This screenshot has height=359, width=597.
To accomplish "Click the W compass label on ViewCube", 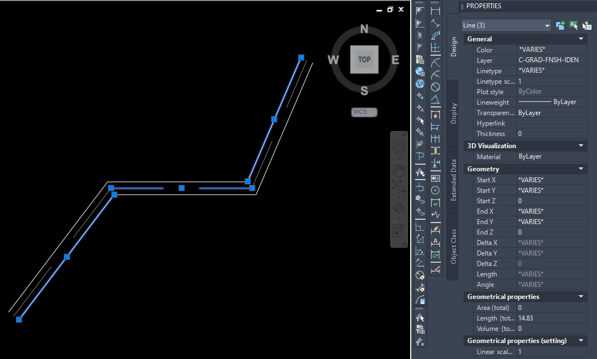I will coord(333,59).
